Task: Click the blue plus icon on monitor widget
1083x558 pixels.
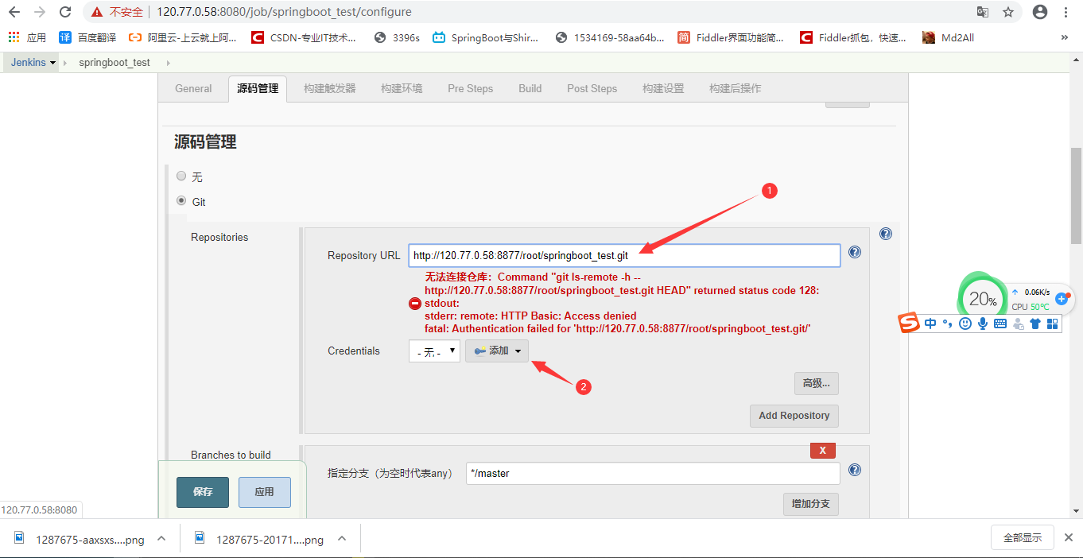Action: pyautogui.click(x=1061, y=299)
